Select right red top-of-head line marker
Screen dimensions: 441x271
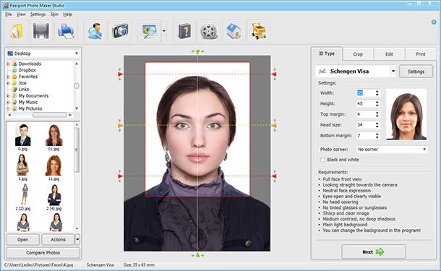coord(274,74)
